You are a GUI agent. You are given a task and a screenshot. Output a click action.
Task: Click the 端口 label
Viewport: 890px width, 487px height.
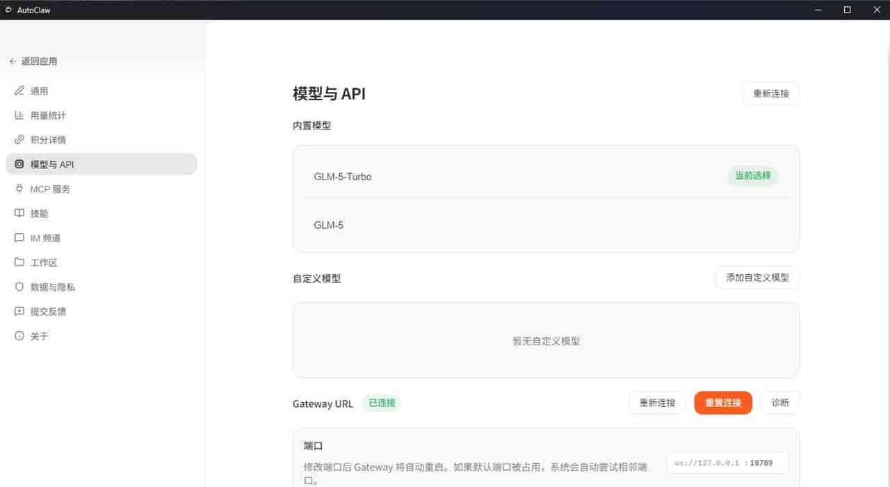tap(314, 446)
